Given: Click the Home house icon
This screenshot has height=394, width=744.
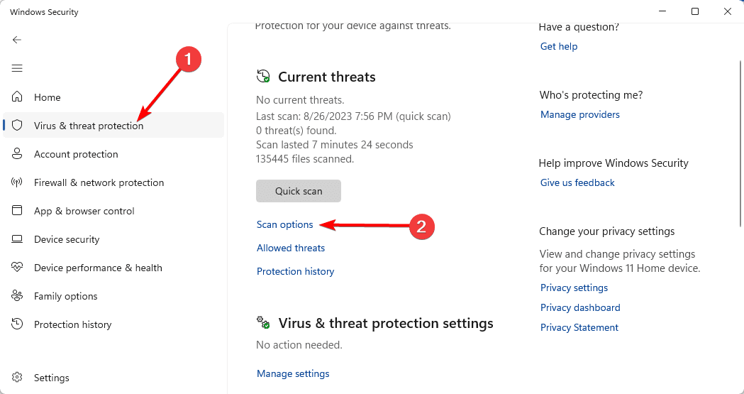Looking at the screenshot, I should pos(17,97).
